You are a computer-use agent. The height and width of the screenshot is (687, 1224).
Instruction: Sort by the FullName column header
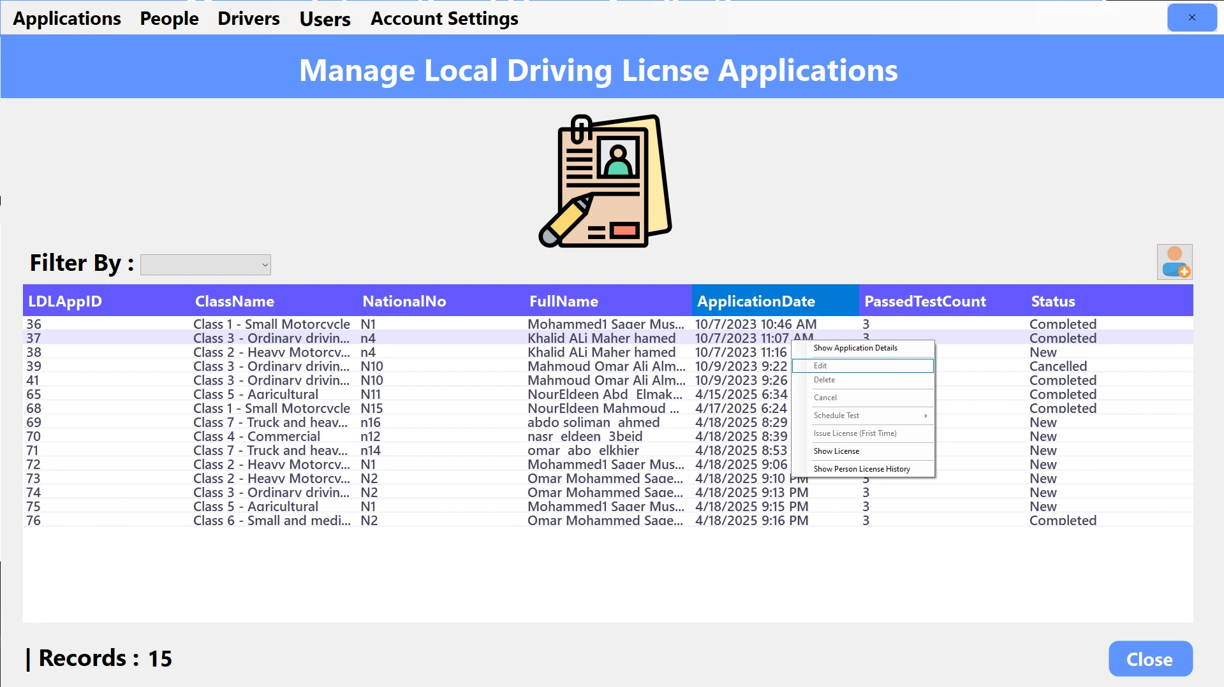point(608,301)
